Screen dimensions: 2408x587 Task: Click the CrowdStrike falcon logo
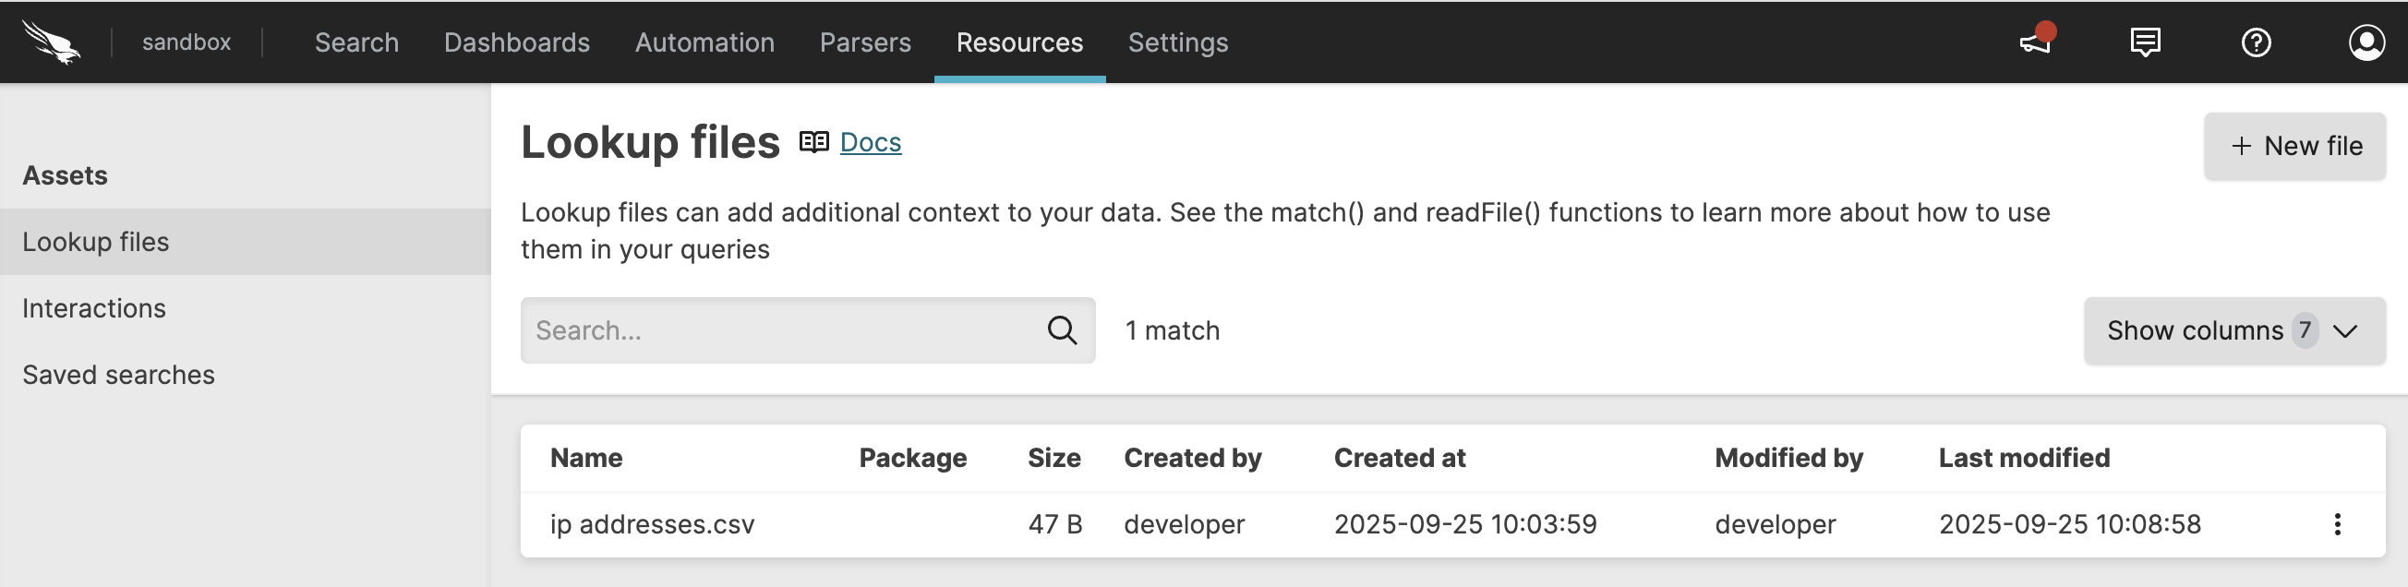pyautogui.click(x=52, y=42)
